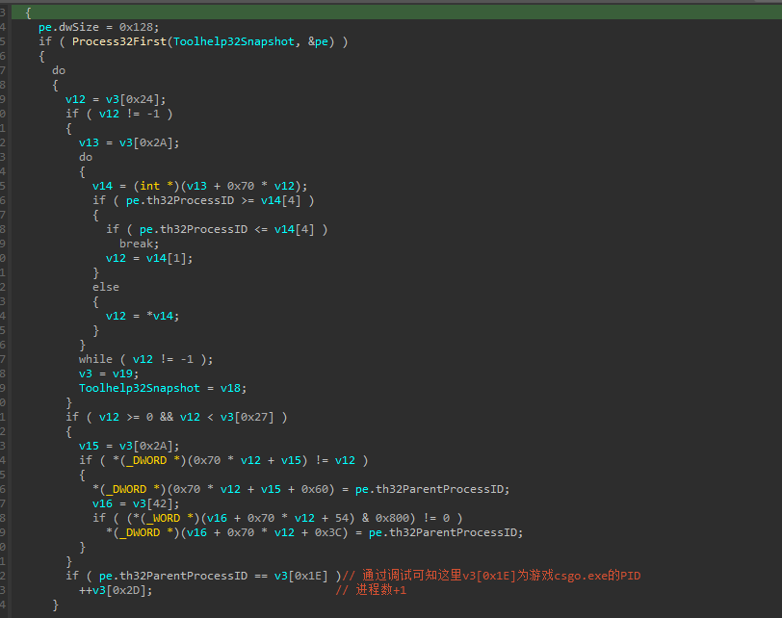Click the Toolhelp32Snapshot = v18 assignment
Viewport: 782px width, 618px height.
(x=162, y=388)
